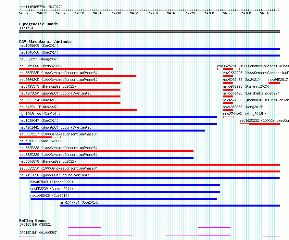Click the nsv1048608 (Coe2014) variant label

click(x=39, y=45)
